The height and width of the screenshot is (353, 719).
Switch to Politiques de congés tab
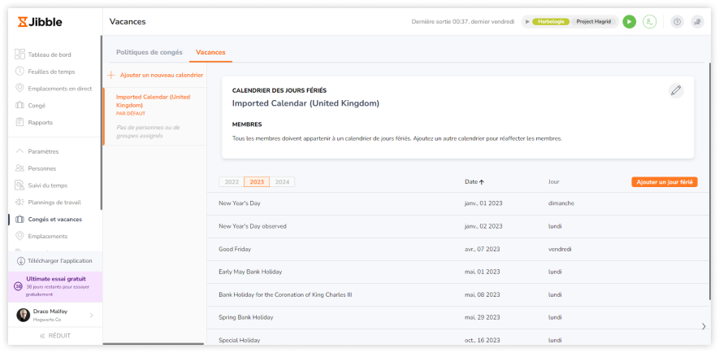point(149,52)
